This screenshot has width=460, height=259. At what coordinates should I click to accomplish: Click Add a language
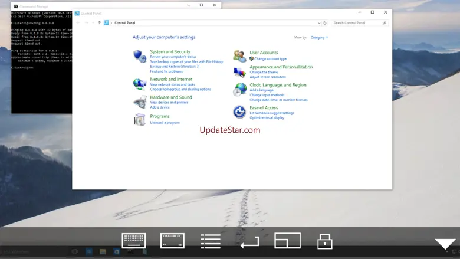pyautogui.click(x=261, y=90)
